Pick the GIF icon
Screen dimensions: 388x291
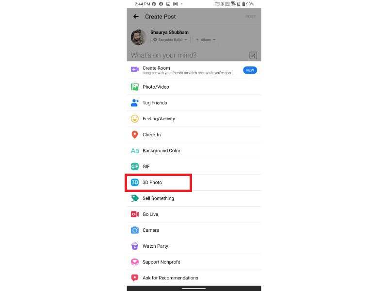135,166
